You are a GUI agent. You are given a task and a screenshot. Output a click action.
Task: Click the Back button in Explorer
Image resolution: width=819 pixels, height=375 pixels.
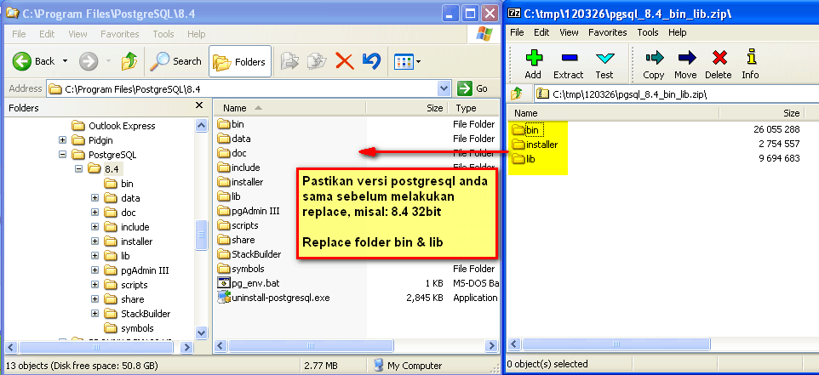tap(33, 61)
